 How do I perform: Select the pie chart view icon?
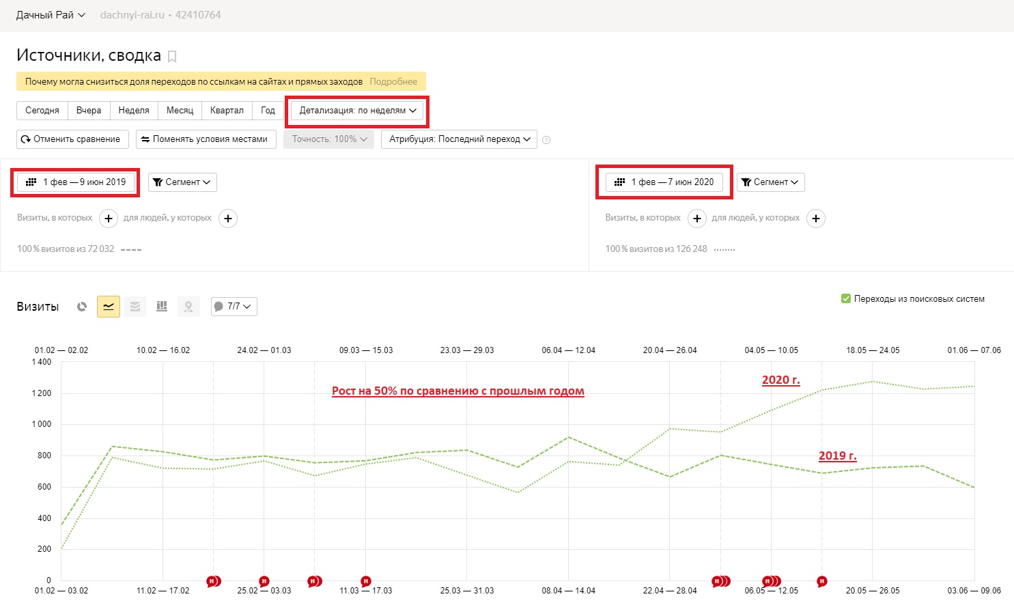pos(82,307)
